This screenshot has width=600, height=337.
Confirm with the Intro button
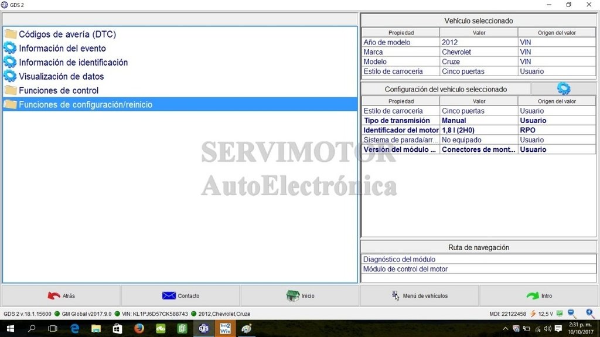pos(539,295)
